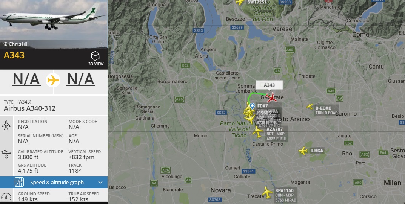Click the blue airport pin marker near FDX7
405x204 pixels.
coord(253,106)
